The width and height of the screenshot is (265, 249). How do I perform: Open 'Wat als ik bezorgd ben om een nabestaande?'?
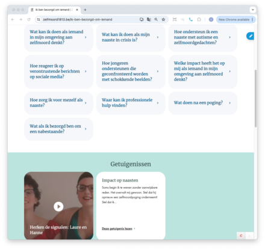click(x=58, y=129)
